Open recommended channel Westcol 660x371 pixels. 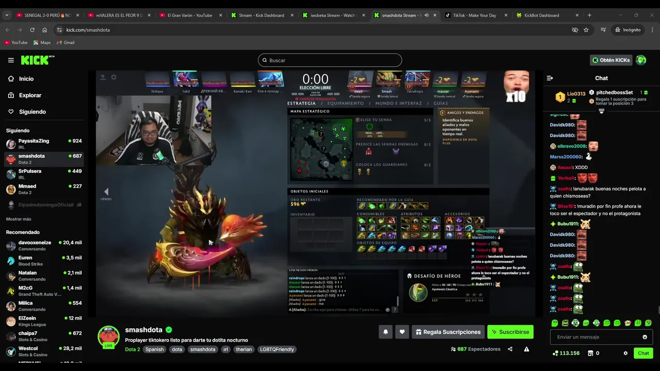click(44, 351)
